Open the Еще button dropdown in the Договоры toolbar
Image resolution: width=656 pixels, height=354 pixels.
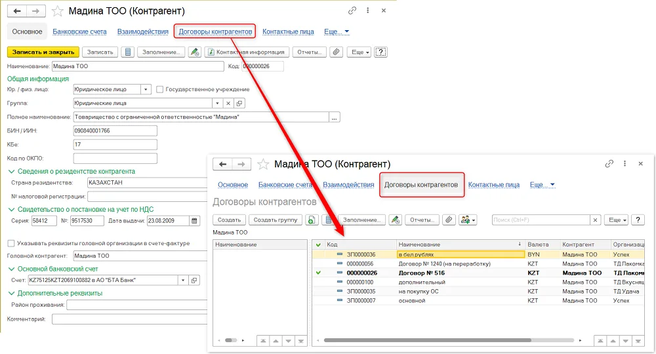click(x=616, y=220)
